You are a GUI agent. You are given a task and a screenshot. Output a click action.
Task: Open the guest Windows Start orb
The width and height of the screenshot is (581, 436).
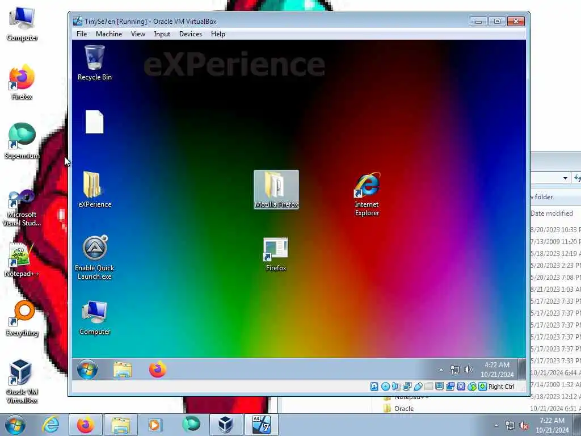87,369
